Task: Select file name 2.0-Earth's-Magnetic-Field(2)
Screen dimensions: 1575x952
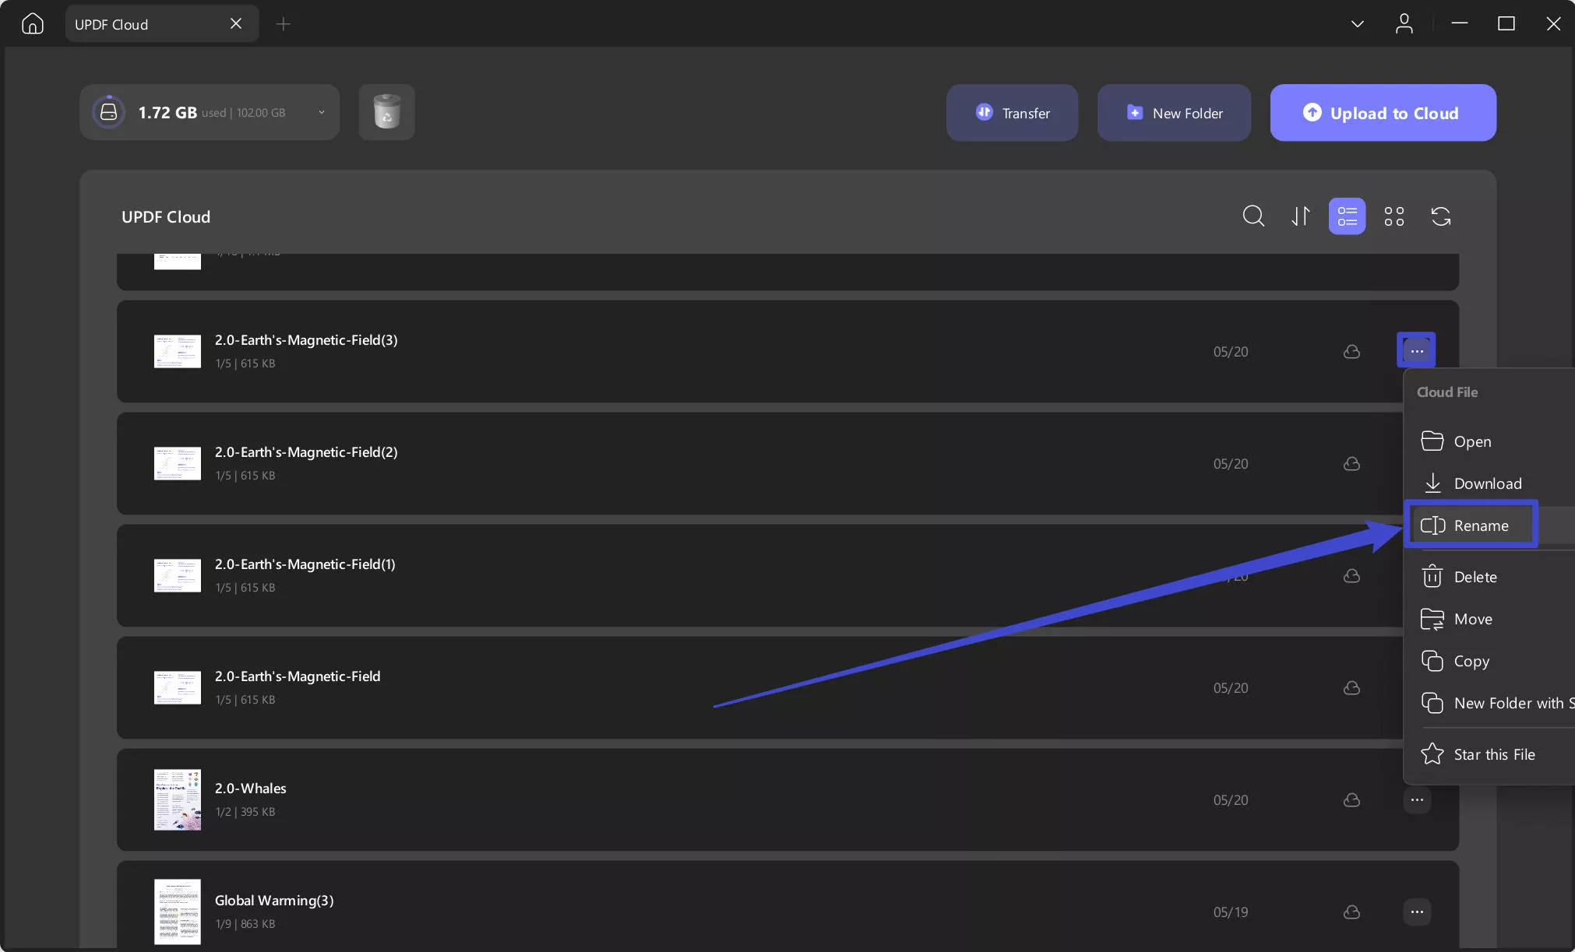Action: pos(306,452)
